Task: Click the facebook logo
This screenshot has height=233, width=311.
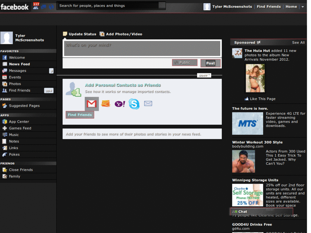Action: tap(15, 7)
